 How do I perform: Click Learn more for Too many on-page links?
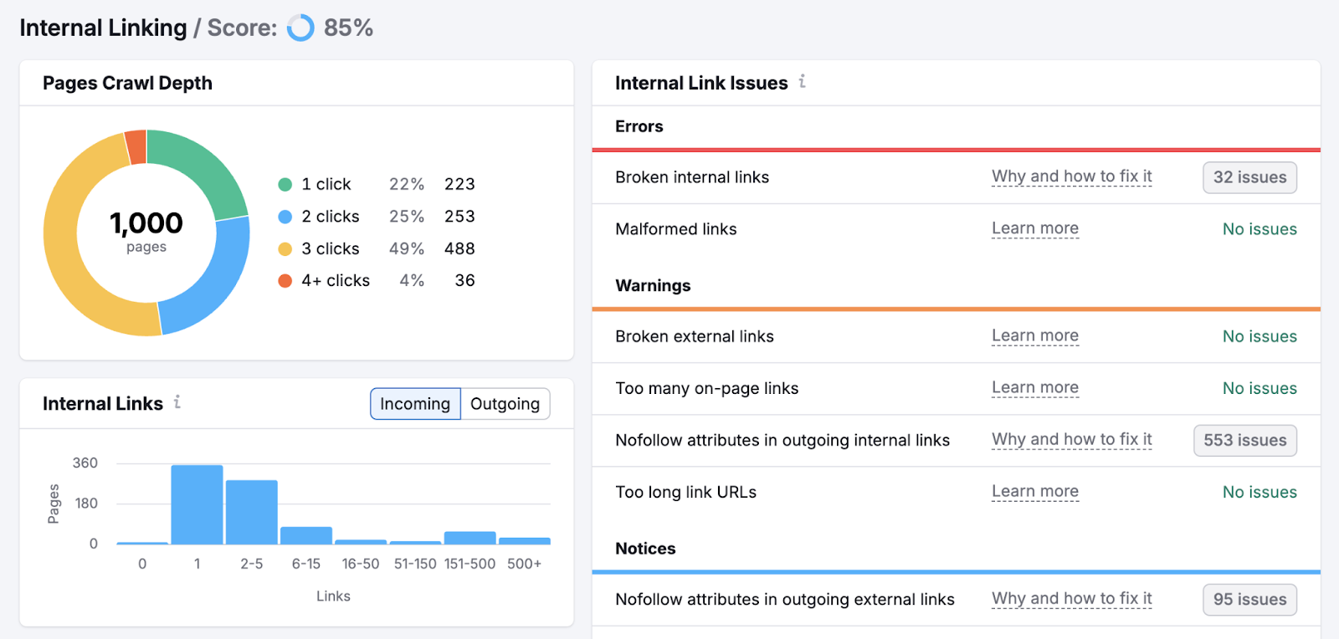click(x=1034, y=387)
